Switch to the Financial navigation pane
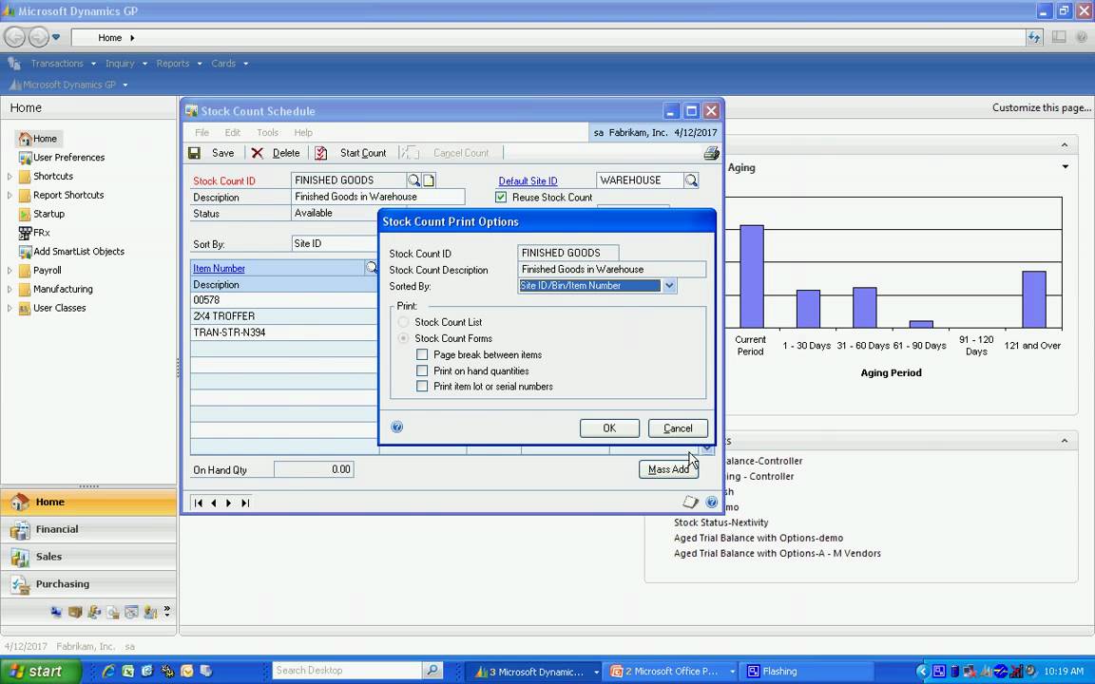The image size is (1095, 684). click(x=88, y=529)
